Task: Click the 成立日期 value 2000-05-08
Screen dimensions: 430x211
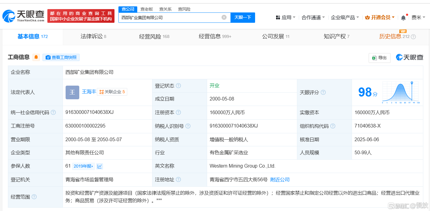Action: point(222,99)
